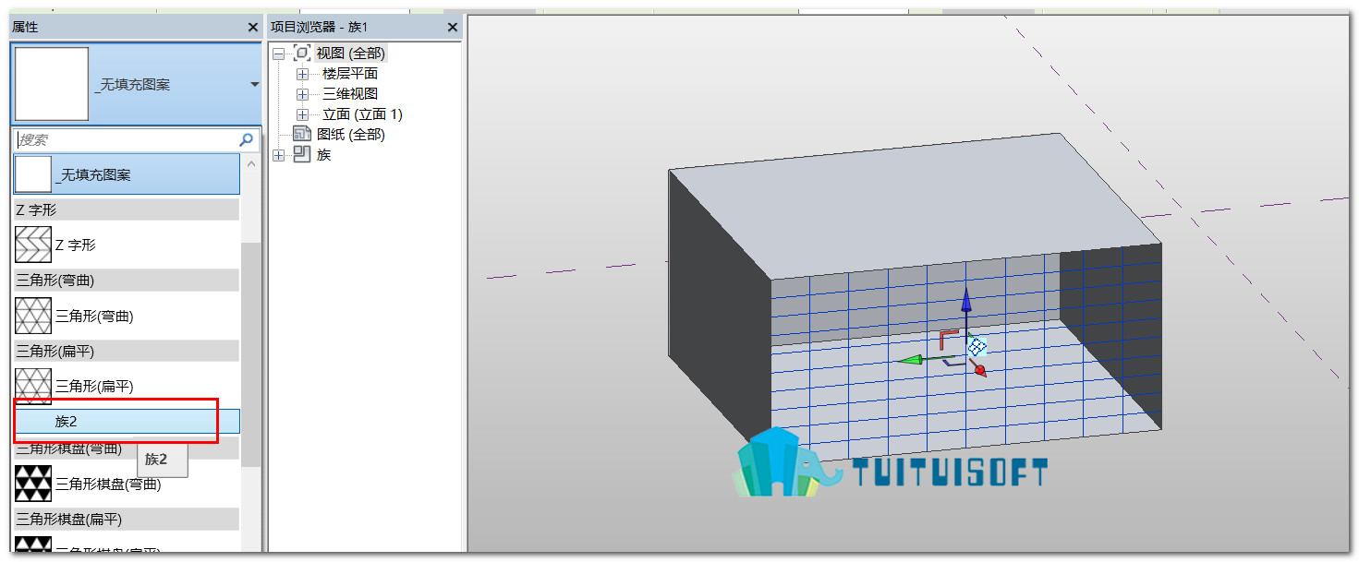Click the 搜索 search input field
Viewport: 1359px width, 562px height.
126,140
